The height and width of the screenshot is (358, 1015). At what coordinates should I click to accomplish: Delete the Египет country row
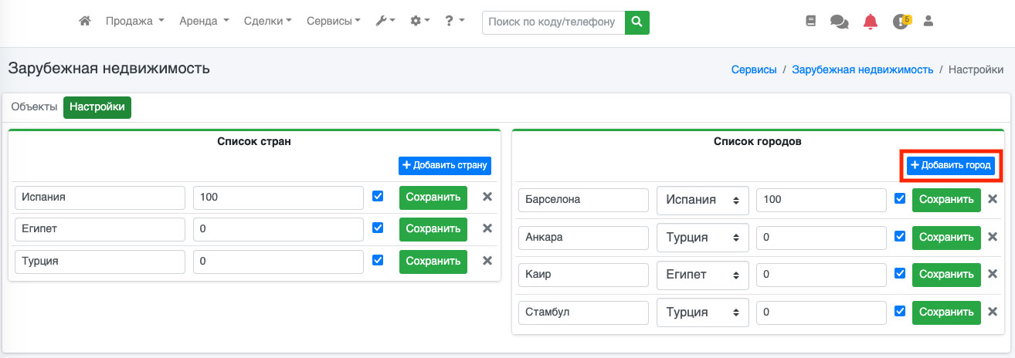[x=487, y=228]
